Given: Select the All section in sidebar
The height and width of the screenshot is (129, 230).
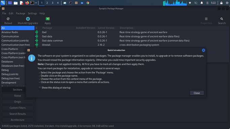Looking at the screenshot, I should (x=18, y=28).
